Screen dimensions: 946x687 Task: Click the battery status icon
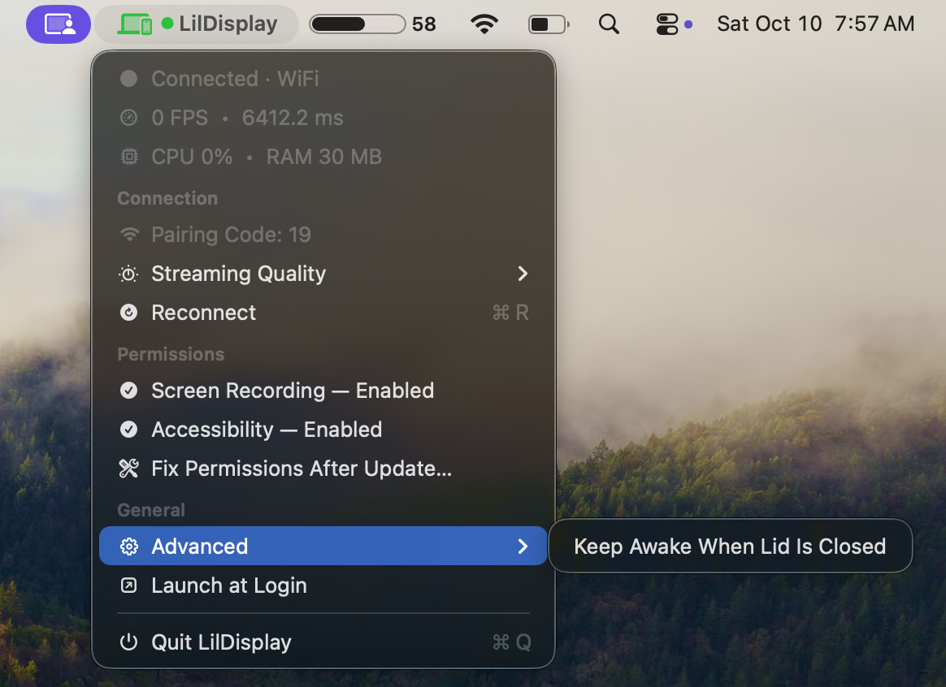[549, 24]
